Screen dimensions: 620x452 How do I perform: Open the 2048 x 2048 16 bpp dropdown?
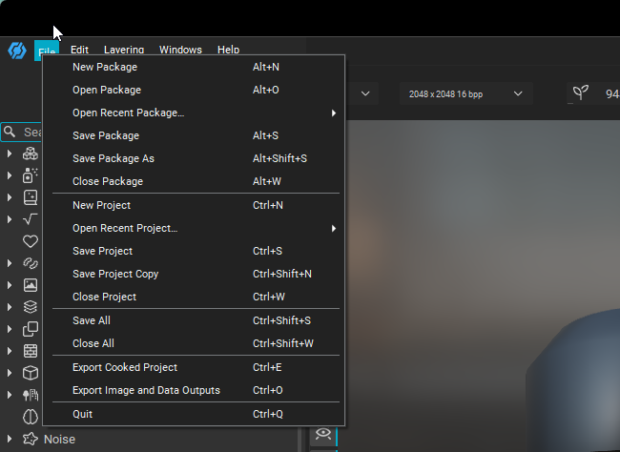point(465,93)
